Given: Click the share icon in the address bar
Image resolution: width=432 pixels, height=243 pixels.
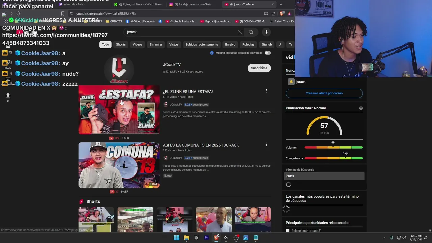Looking at the screenshot, I should coord(273,13).
